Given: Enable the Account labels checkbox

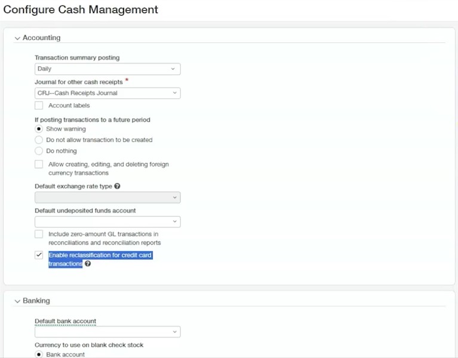Looking at the screenshot, I should pos(39,106).
